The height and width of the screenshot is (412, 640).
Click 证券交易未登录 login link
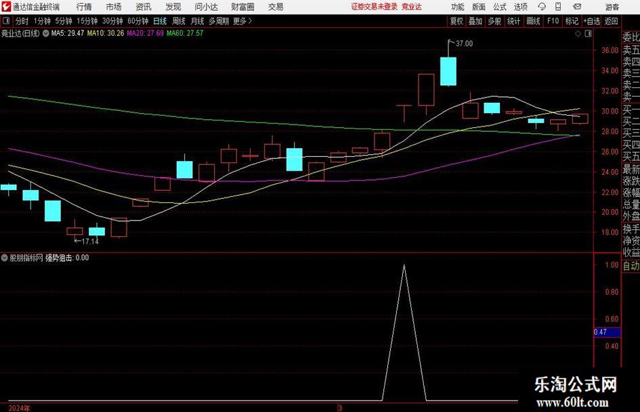tap(375, 7)
